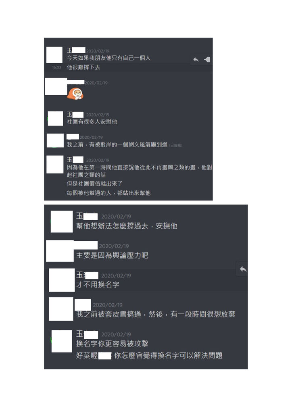Click redacted mention after 好菜喔
The height and width of the screenshot is (413, 292).
[x=104, y=356]
